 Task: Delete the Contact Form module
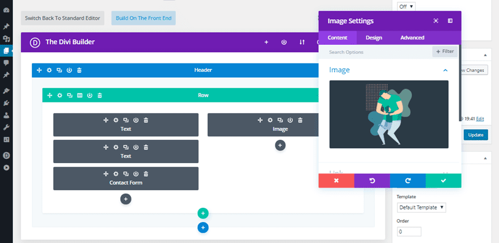click(146, 174)
